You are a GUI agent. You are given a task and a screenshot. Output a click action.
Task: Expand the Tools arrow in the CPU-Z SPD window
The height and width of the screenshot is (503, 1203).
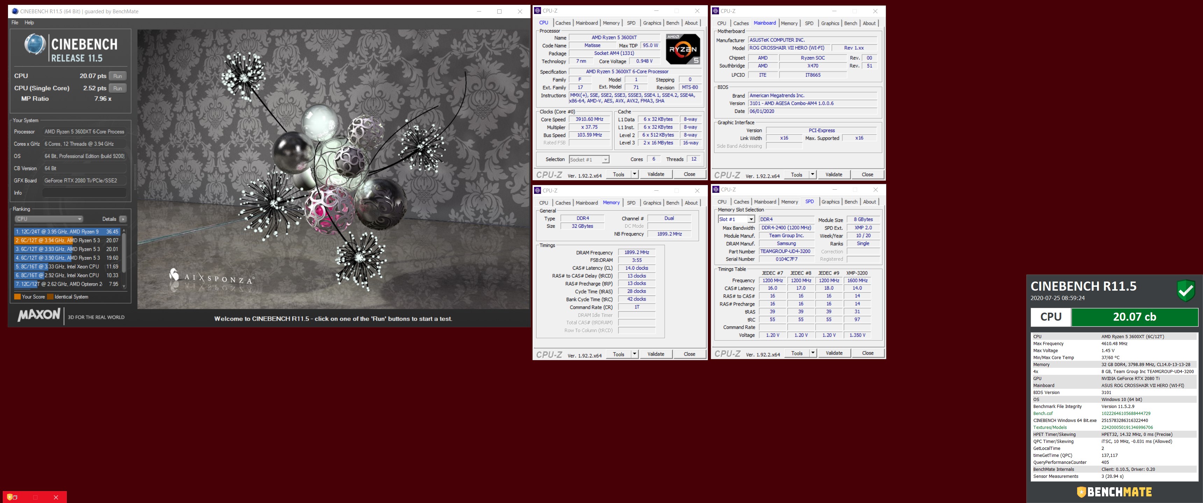[x=813, y=353]
